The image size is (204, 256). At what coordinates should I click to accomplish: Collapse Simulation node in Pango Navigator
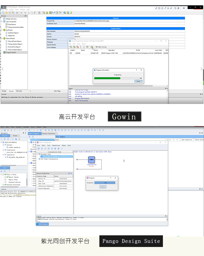[x=3, y=155]
